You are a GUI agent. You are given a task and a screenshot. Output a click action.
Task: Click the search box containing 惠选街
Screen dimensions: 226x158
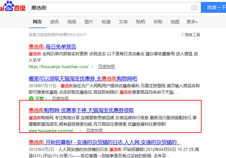[115, 8]
